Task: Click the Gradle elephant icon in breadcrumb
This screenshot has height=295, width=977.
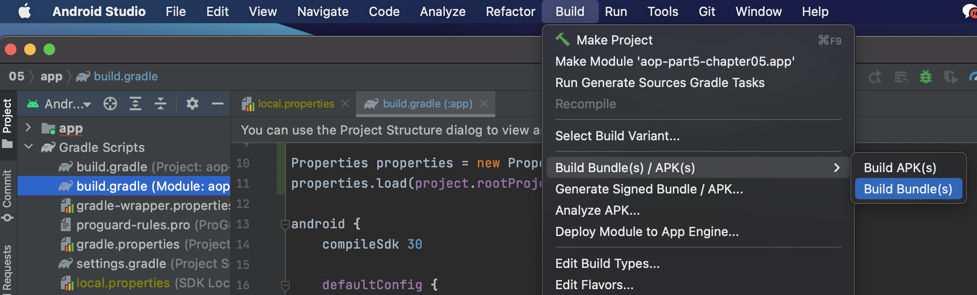Action: pos(83,76)
